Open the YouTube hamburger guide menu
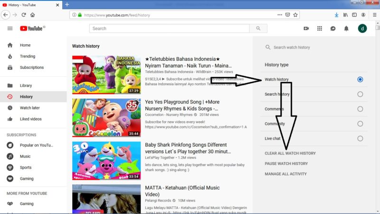The image size is (380, 214). coord(10,29)
